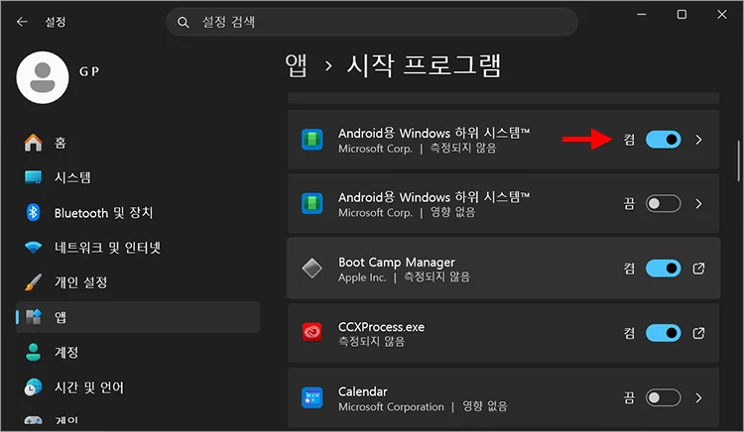The image size is (744, 432).
Task: Click first Android subsystem app icon (측정되지 않음 row)
Action: 312,140
